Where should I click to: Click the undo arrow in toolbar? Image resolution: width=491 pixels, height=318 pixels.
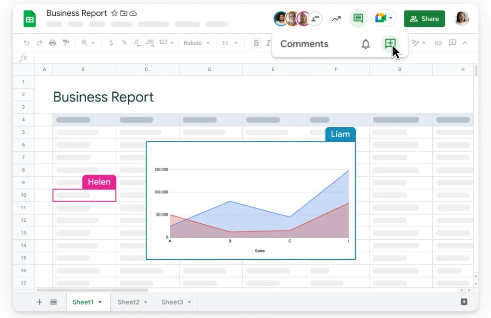(26, 43)
